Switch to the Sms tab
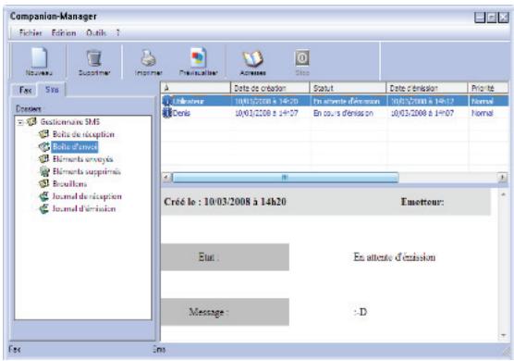Screen dimensions: 514x361 (x=52, y=89)
